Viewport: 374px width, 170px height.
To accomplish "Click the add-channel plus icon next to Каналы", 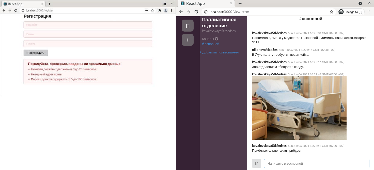I will pos(216,38).
